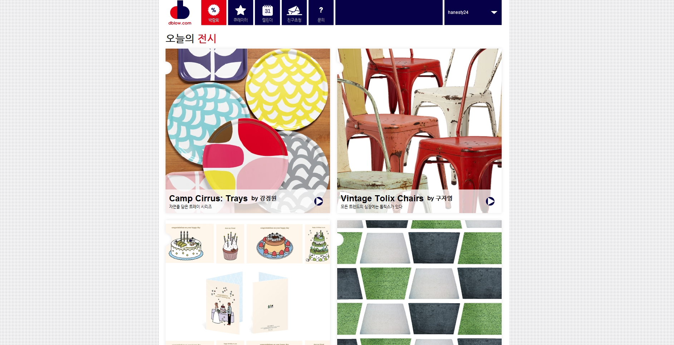The height and width of the screenshot is (345, 674).
Task: Click the curator name 강정원
Action: point(268,198)
